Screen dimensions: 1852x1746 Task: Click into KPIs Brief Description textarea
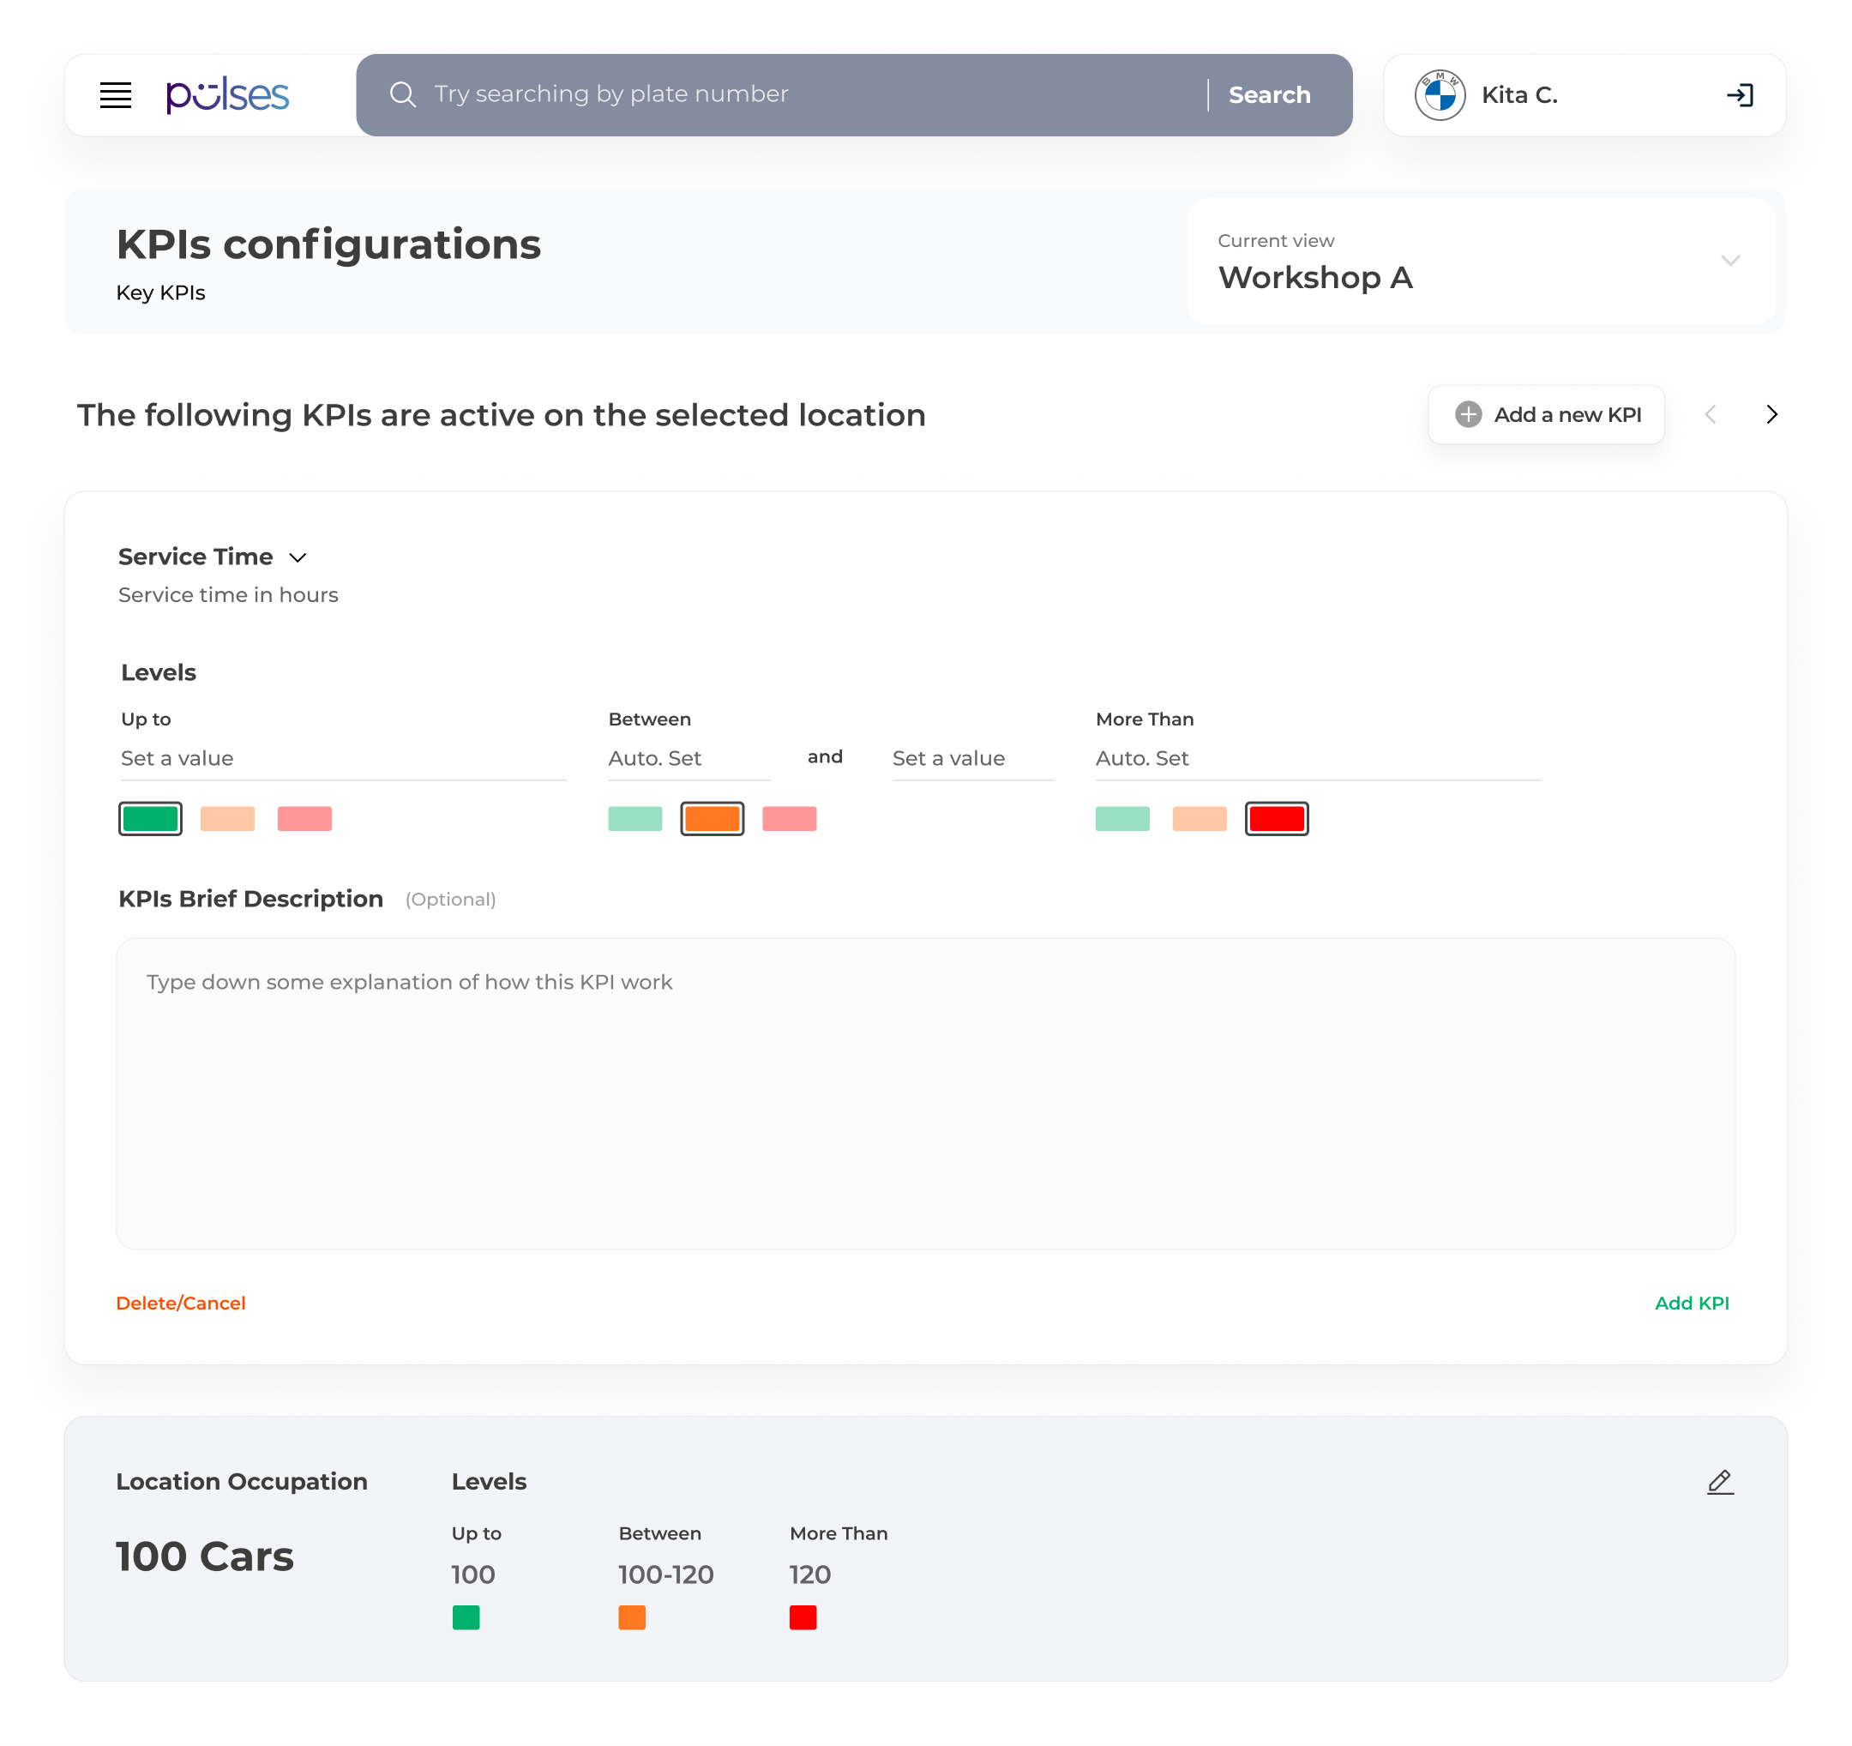click(x=925, y=1093)
